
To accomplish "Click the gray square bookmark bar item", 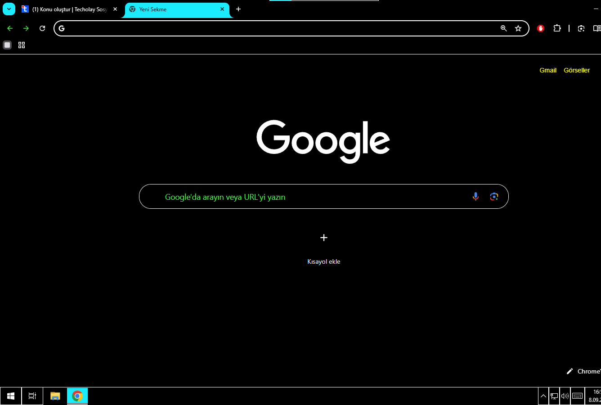I will [7, 45].
